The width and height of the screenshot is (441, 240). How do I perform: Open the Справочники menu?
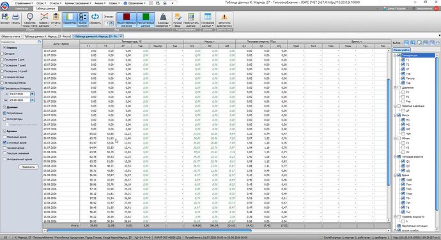point(24,3)
